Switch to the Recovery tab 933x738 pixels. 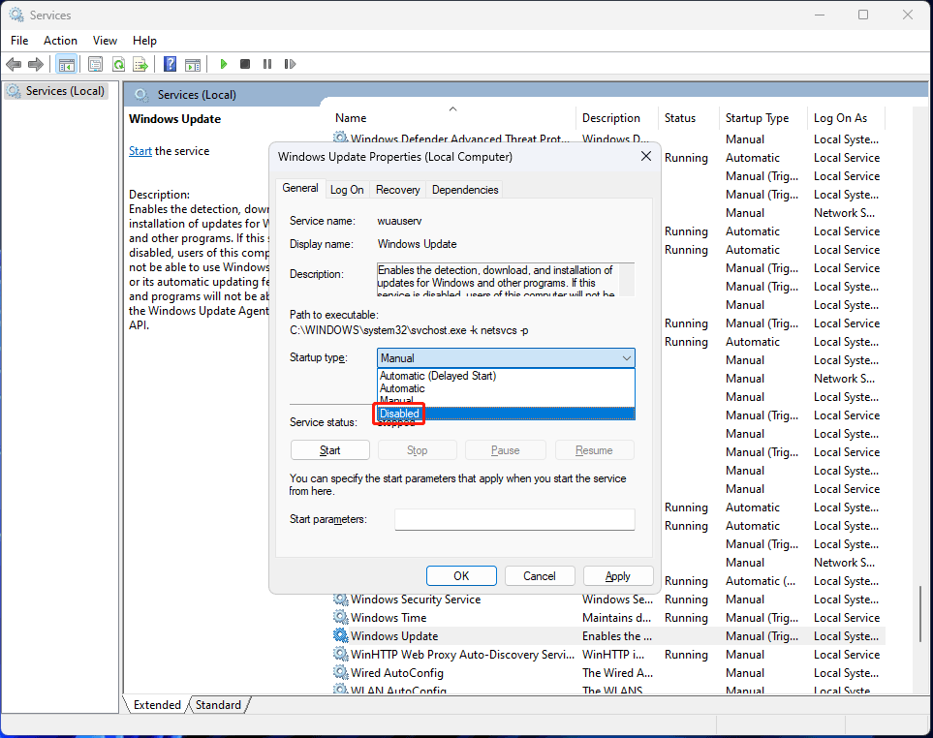pyautogui.click(x=397, y=189)
